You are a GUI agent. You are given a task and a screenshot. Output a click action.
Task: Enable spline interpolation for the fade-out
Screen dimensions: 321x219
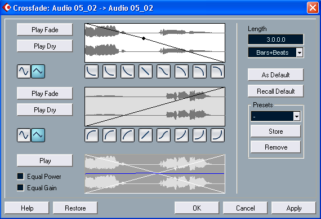(24, 72)
